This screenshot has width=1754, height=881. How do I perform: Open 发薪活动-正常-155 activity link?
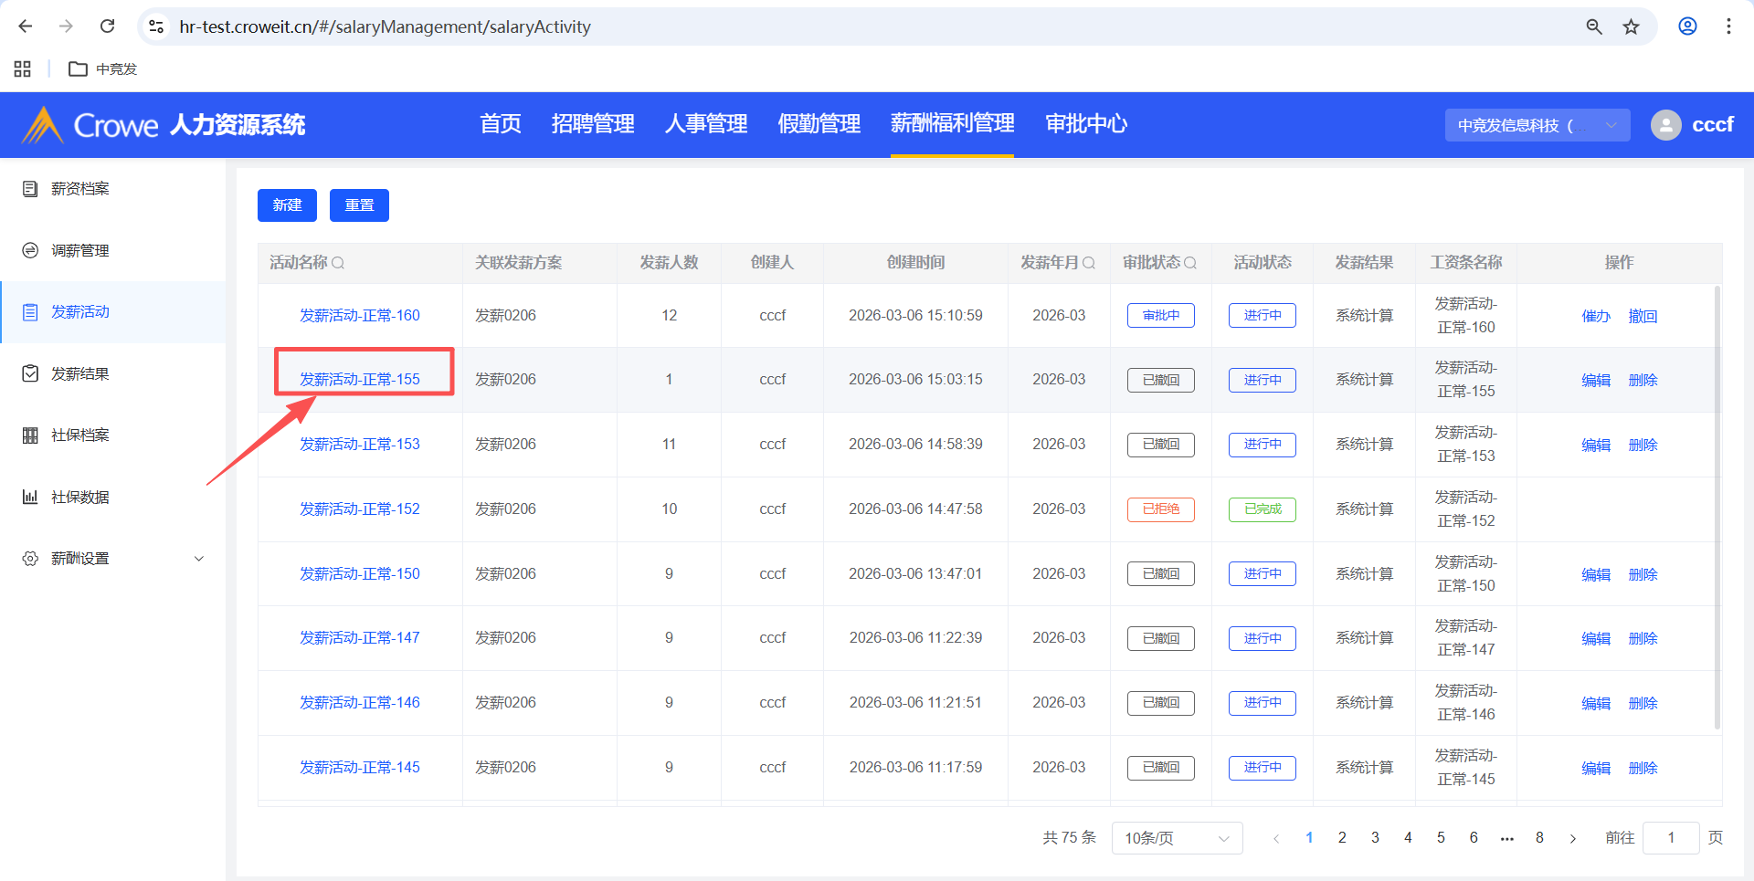pos(360,380)
